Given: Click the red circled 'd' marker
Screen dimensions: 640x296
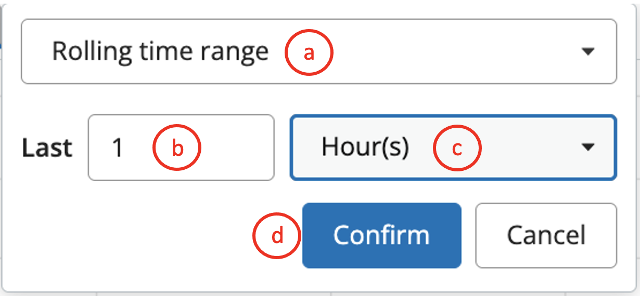Looking at the screenshot, I should coord(277,236).
